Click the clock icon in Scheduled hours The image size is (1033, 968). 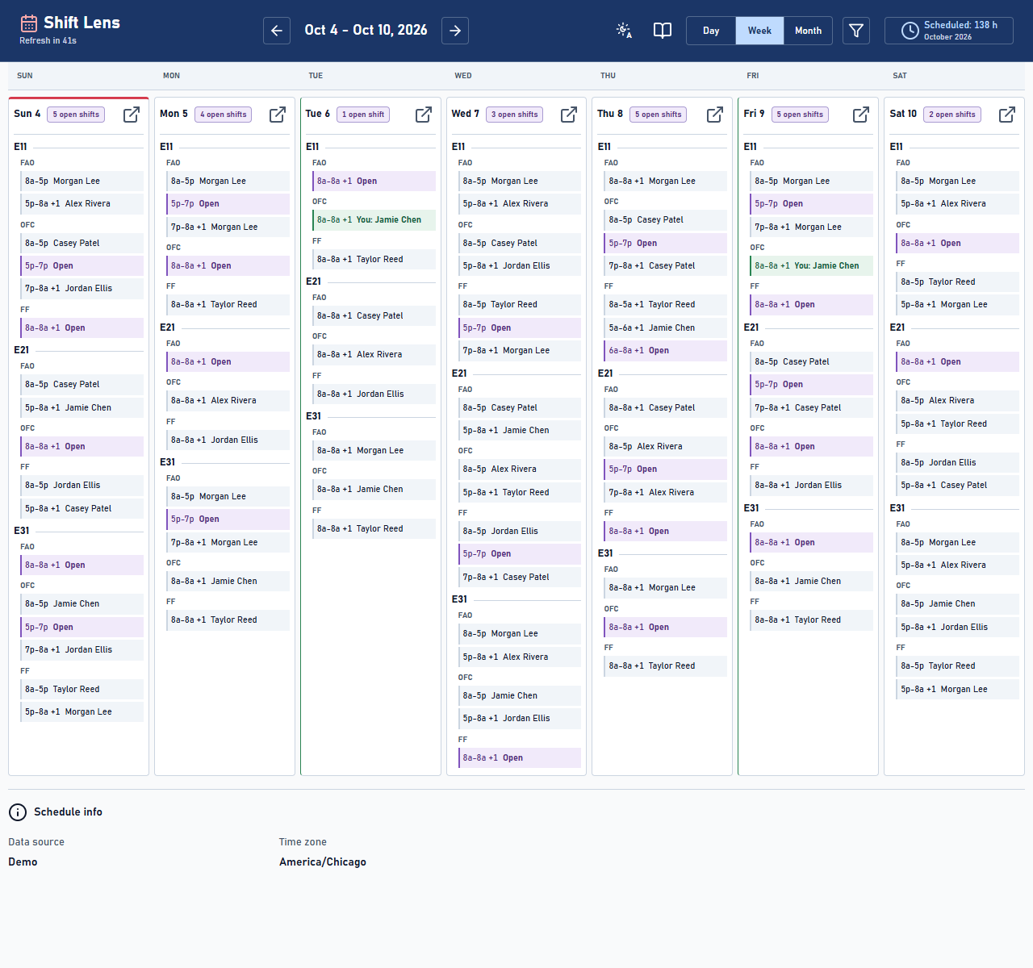click(910, 31)
